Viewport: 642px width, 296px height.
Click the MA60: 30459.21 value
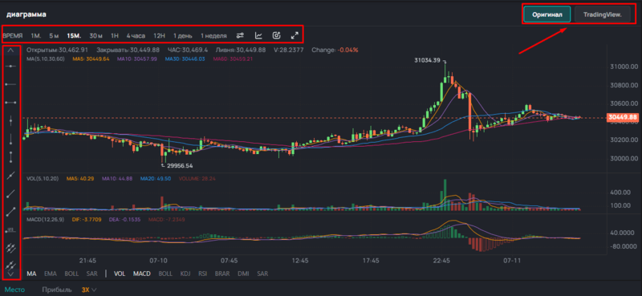click(x=233, y=59)
